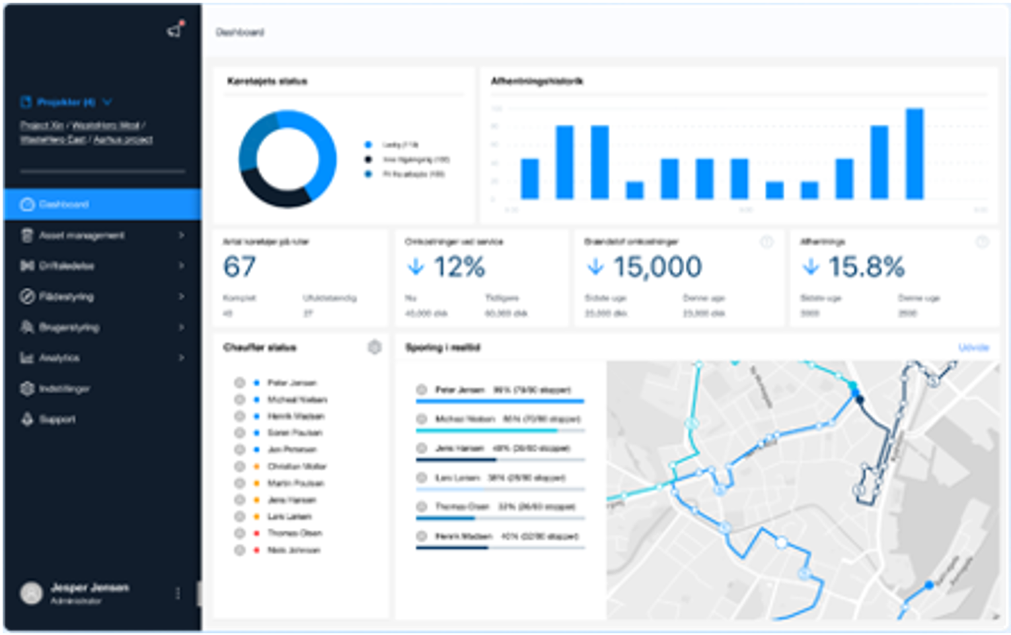Click the circle beside Niels Johnson in Chauffør status

(x=240, y=551)
